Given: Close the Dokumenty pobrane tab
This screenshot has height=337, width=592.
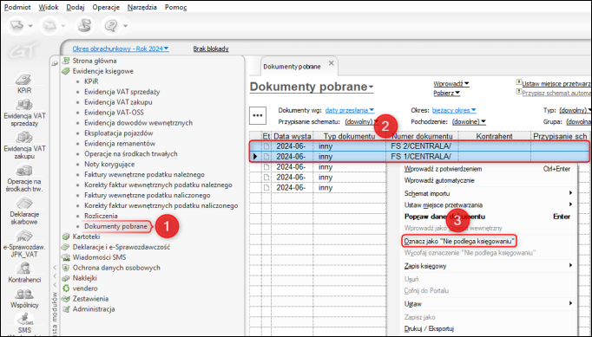Looking at the screenshot, I should tap(331, 63).
